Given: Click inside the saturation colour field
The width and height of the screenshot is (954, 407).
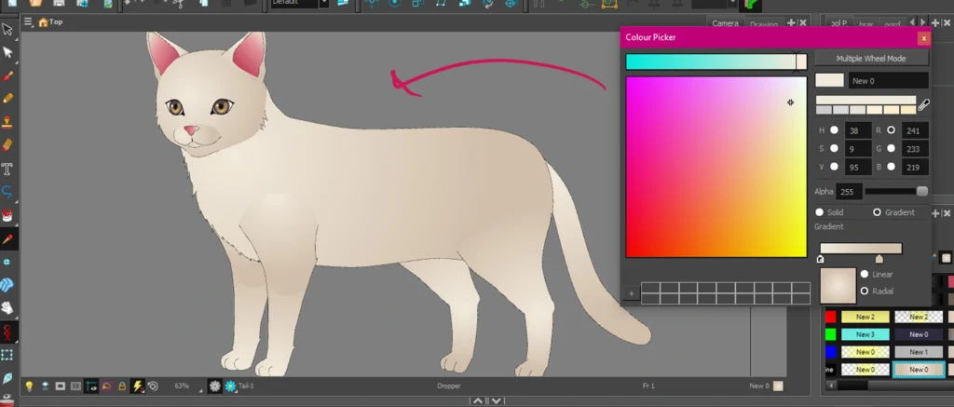Looking at the screenshot, I should point(716,167).
